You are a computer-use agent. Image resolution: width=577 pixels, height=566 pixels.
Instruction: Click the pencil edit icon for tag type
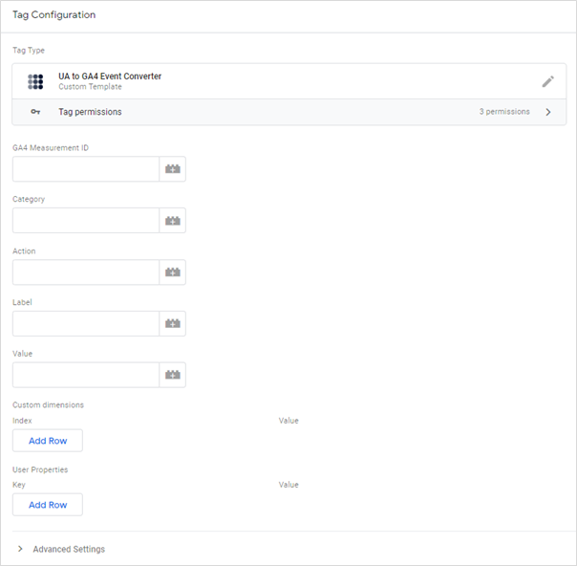coord(548,81)
